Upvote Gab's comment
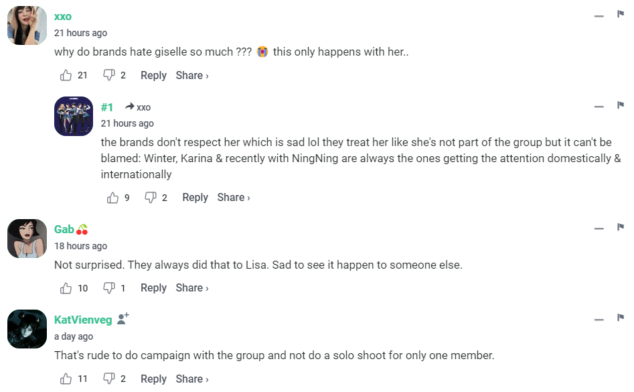Image resolution: width=634 pixels, height=392 pixels. point(66,288)
